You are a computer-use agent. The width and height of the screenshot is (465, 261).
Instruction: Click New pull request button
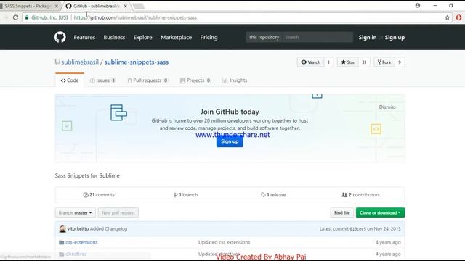pyautogui.click(x=118, y=212)
